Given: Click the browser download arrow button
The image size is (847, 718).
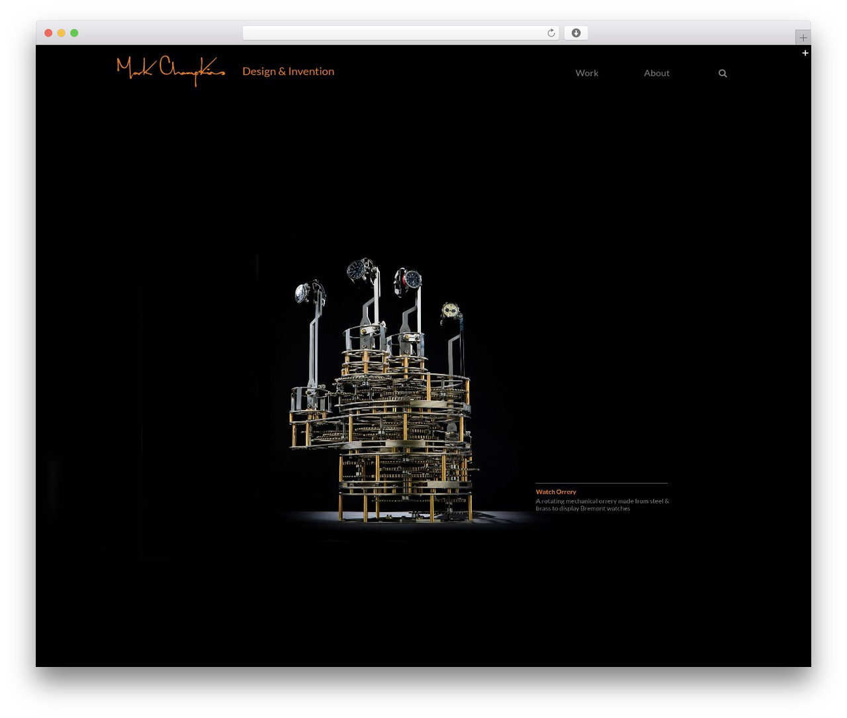Looking at the screenshot, I should click(x=576, y=33).
